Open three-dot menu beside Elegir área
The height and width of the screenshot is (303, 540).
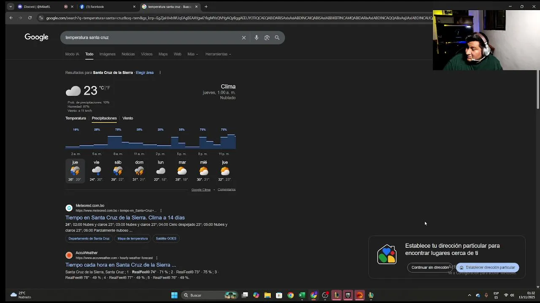(x=160, y=72)
